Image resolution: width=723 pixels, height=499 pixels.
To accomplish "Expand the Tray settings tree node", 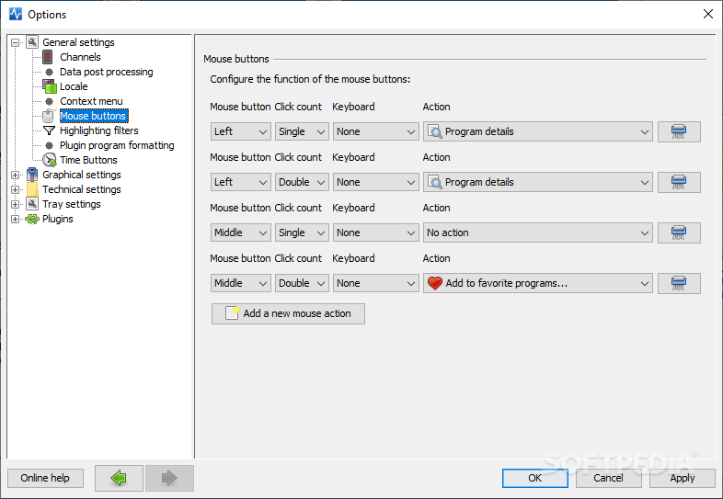I will (x=16, y=205).
